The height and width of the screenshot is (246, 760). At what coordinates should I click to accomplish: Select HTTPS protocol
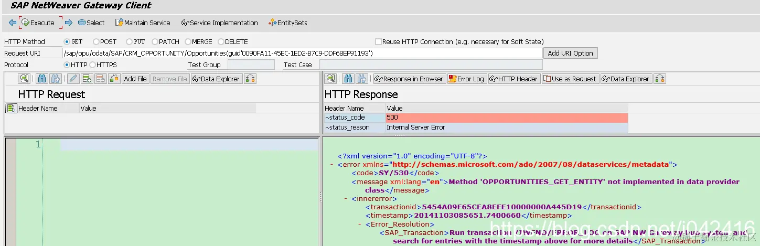93,65
